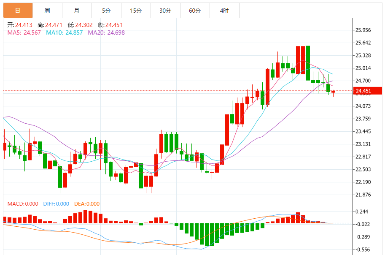Open the 60分 timeframe tab
385x255 pixels.
coord(195,11)
